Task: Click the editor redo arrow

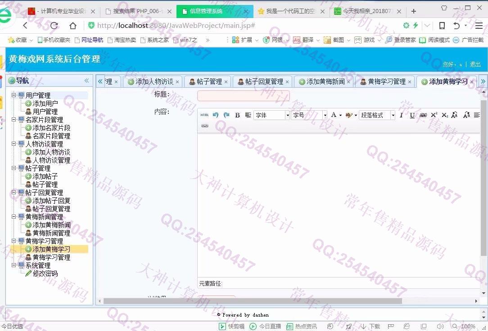Action: pos(226,115)
